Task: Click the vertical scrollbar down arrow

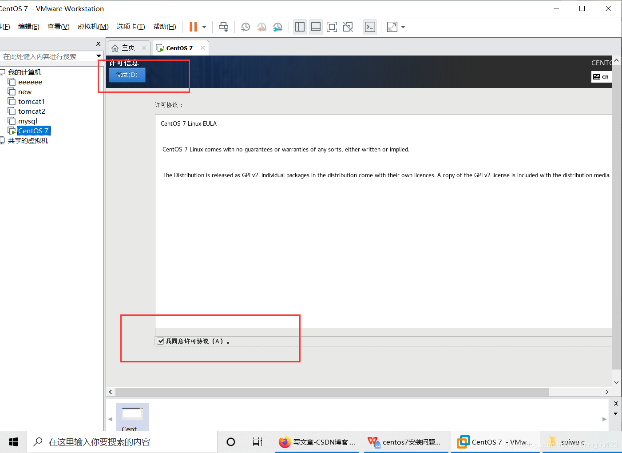Action: pos(616,382)
